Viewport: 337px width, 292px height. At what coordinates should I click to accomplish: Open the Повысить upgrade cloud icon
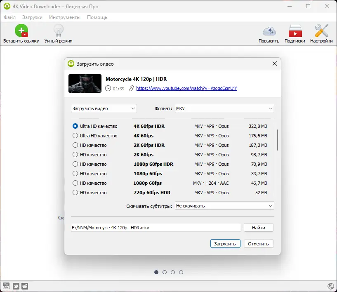(x=269, y=31)
